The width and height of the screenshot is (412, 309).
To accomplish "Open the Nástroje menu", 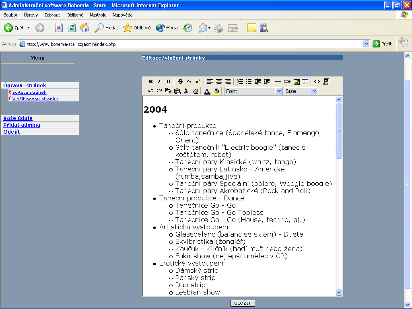I will pos(98,15).
